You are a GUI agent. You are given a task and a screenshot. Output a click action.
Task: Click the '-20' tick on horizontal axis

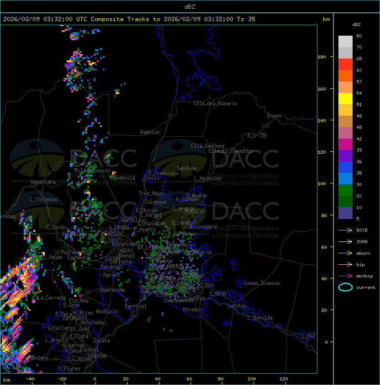tap(62, 379)
